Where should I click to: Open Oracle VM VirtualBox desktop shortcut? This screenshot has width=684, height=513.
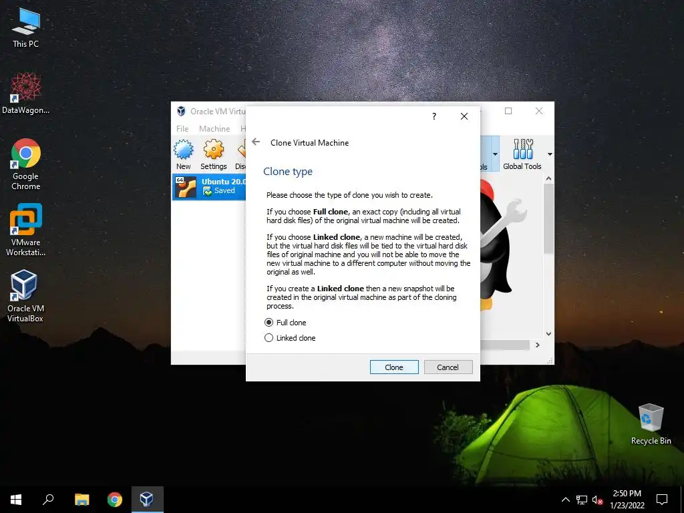[x=25, y=296]
